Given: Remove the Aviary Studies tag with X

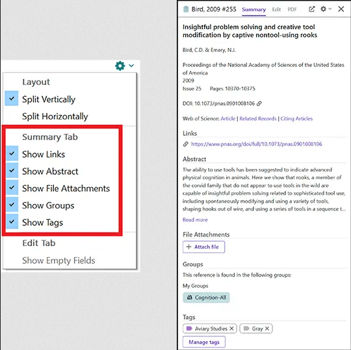Looking at the screenshot, I should (x=231, y=329).
